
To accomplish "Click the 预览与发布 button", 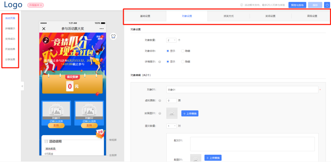I will pos(297,5).
